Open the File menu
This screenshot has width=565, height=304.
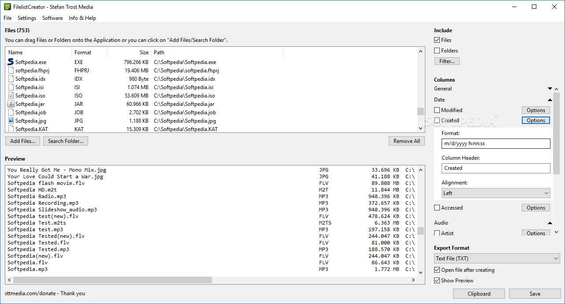click(x=7, y=18)
